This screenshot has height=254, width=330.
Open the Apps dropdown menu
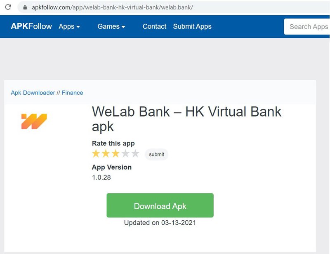(x=69, y=26)
